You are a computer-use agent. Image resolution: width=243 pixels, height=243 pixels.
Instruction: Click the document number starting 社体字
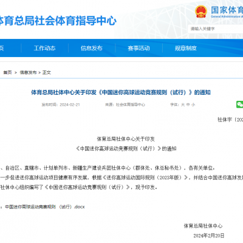pyautogui.click(x=230, y=120)
